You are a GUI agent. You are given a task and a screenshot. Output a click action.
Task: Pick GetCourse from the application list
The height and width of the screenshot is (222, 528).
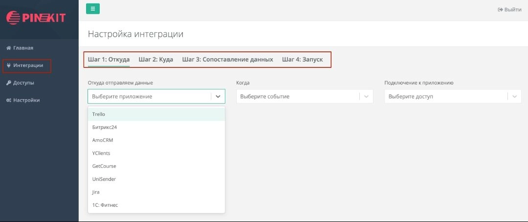[104, 166]
